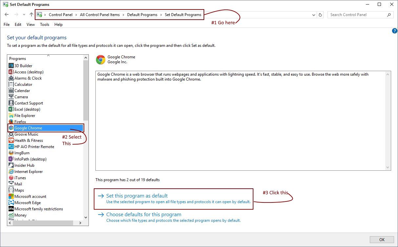Select Google Chrome in programs list
This screenshot has width=398, height=247.
(x=46, y=128)
